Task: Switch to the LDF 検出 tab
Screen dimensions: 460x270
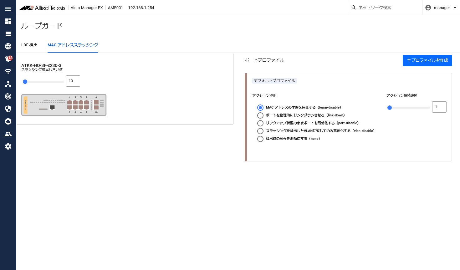Action: coord(29,45)
